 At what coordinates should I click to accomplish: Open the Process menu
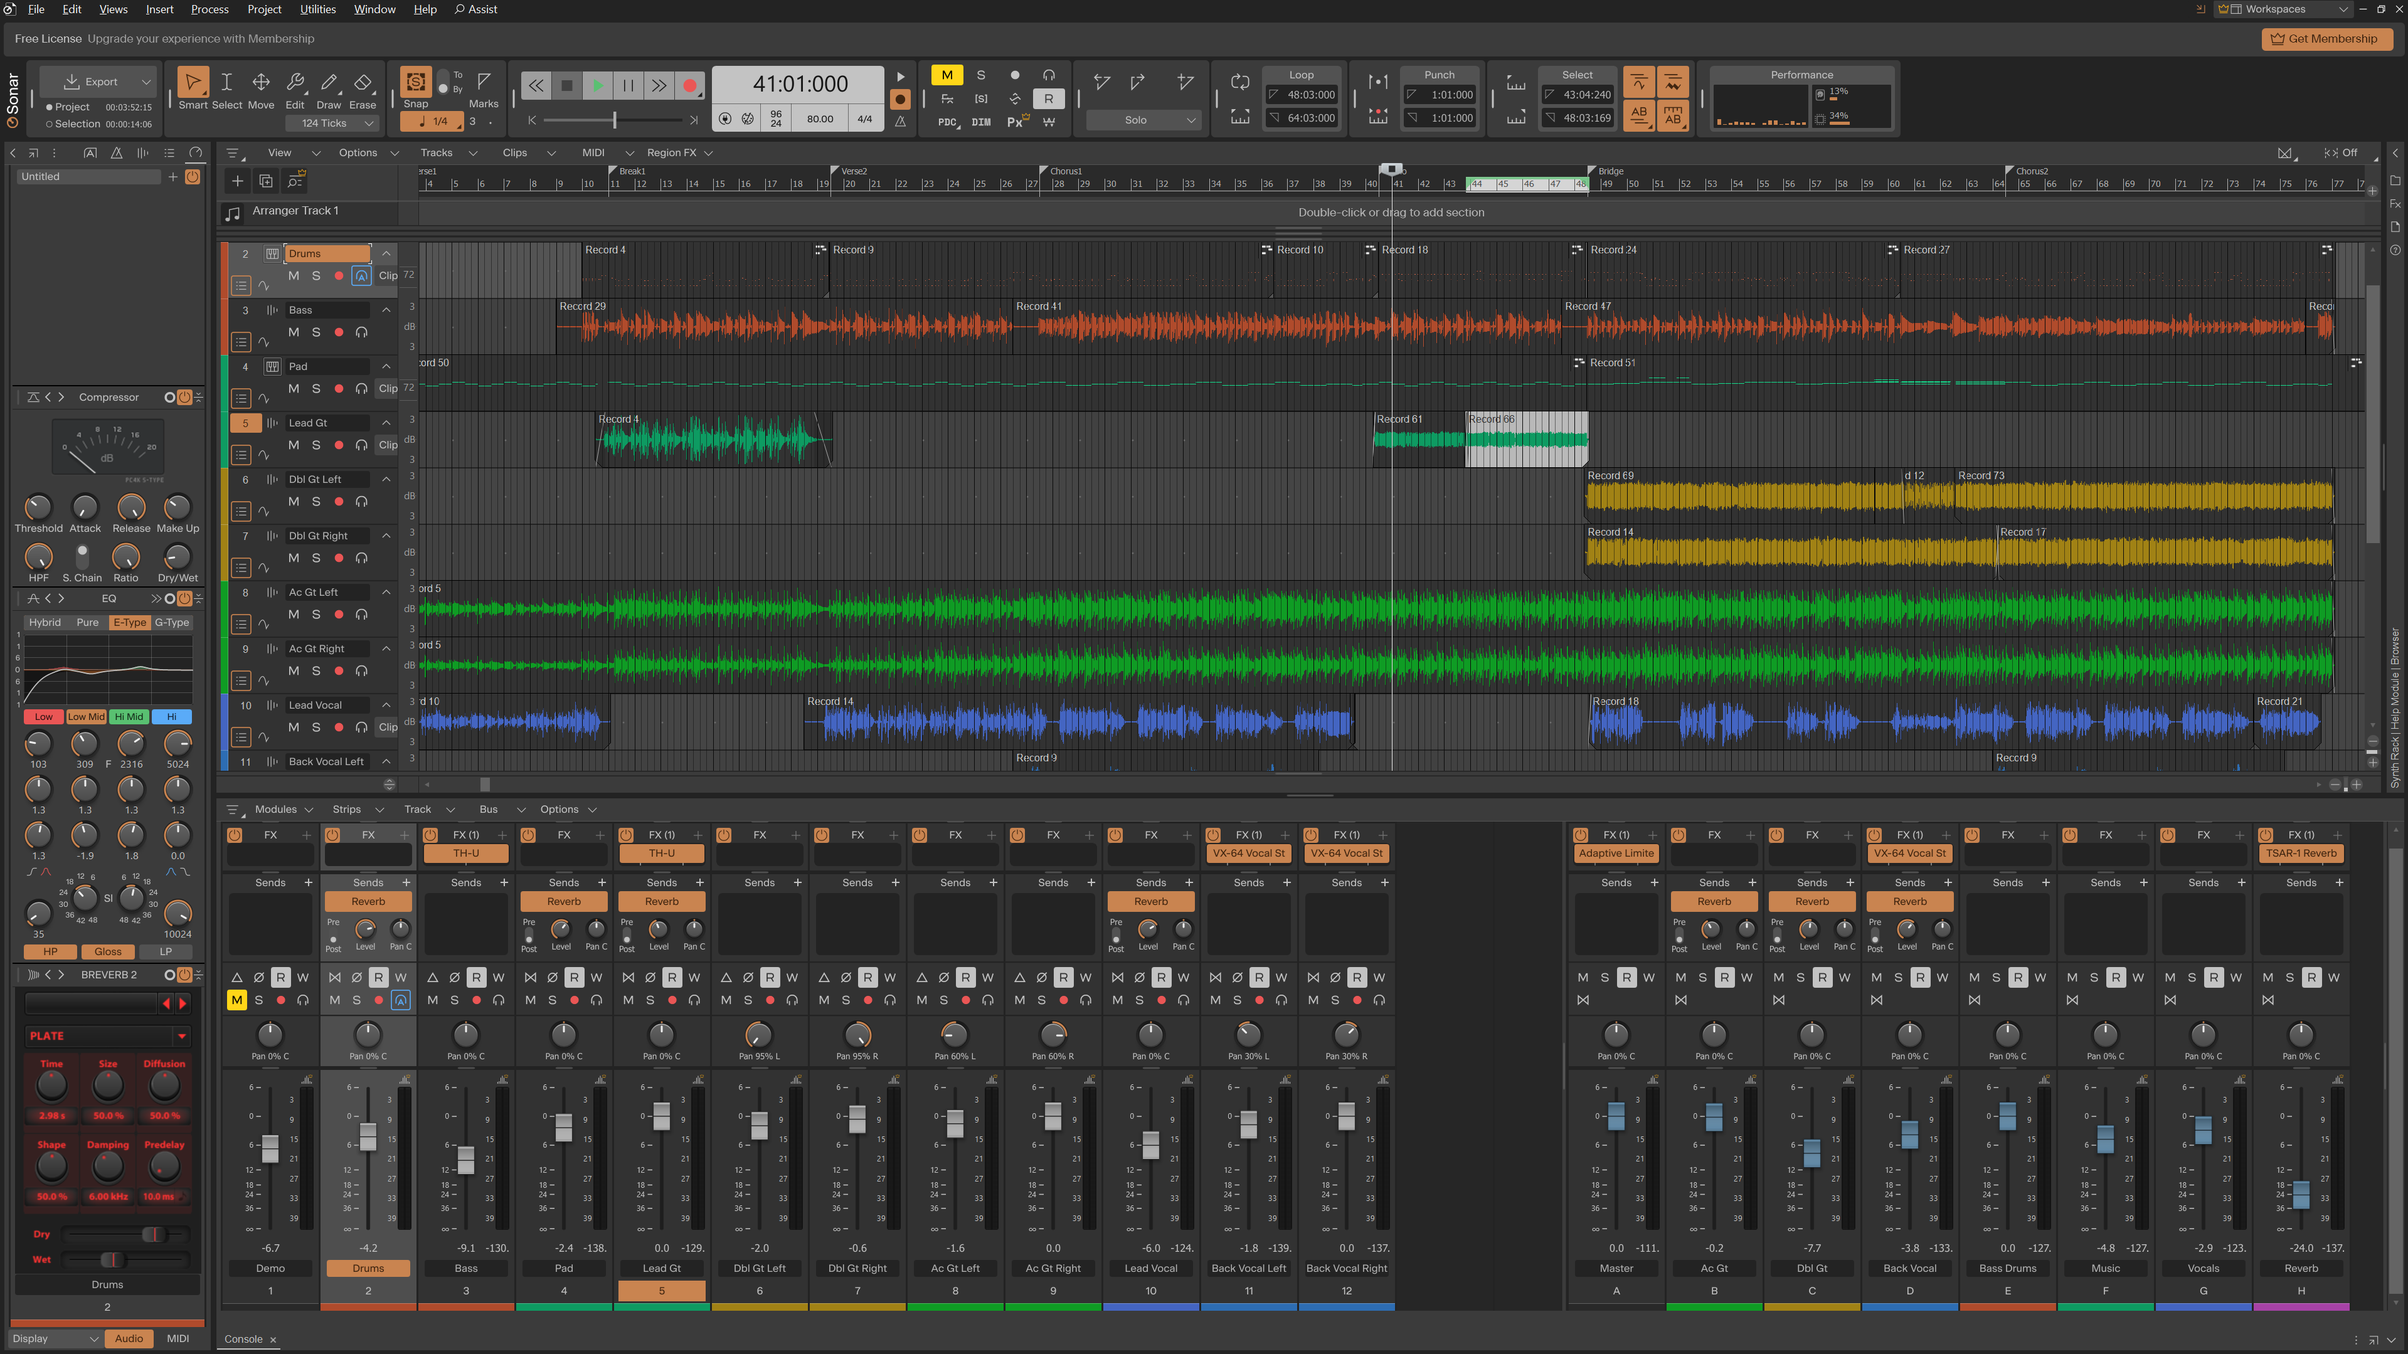coord(210,9)
